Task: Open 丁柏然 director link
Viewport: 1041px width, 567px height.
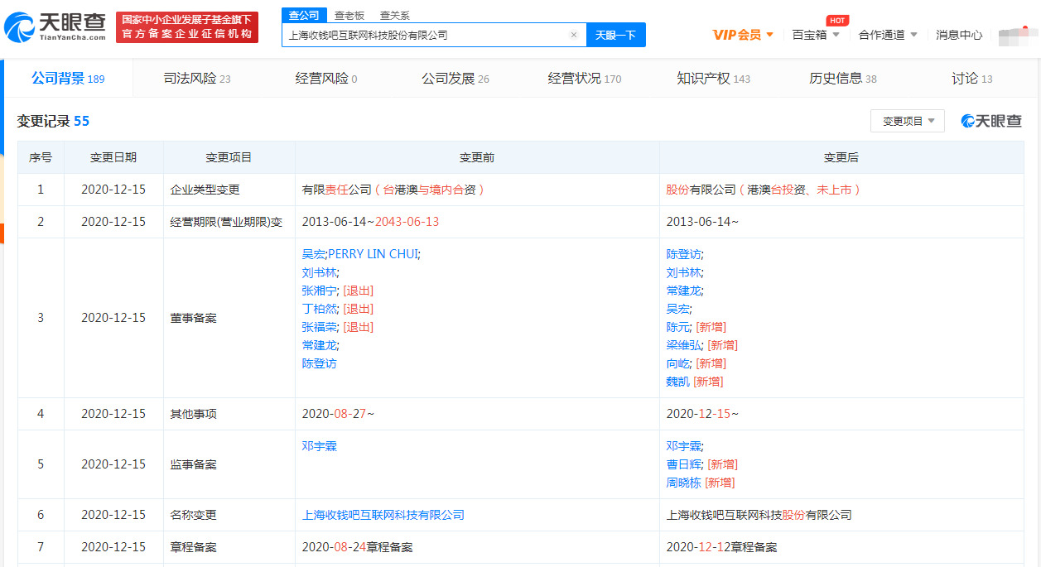Action: coord(320,309)
